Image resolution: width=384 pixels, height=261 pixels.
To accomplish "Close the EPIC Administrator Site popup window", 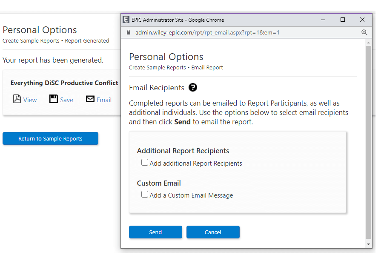I will pos(362,20).
